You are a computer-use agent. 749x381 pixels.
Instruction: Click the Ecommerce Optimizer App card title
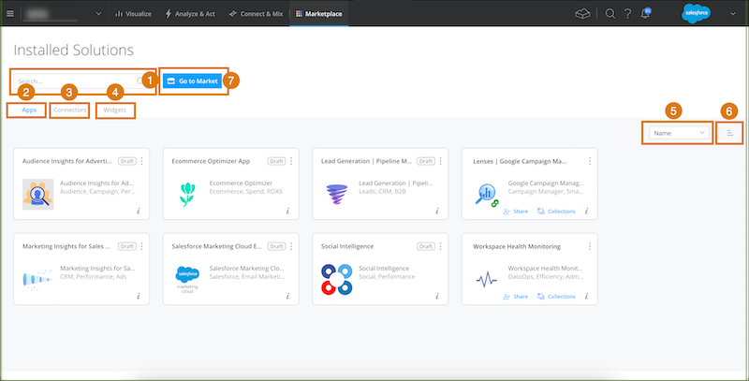(x=211, y=161)
